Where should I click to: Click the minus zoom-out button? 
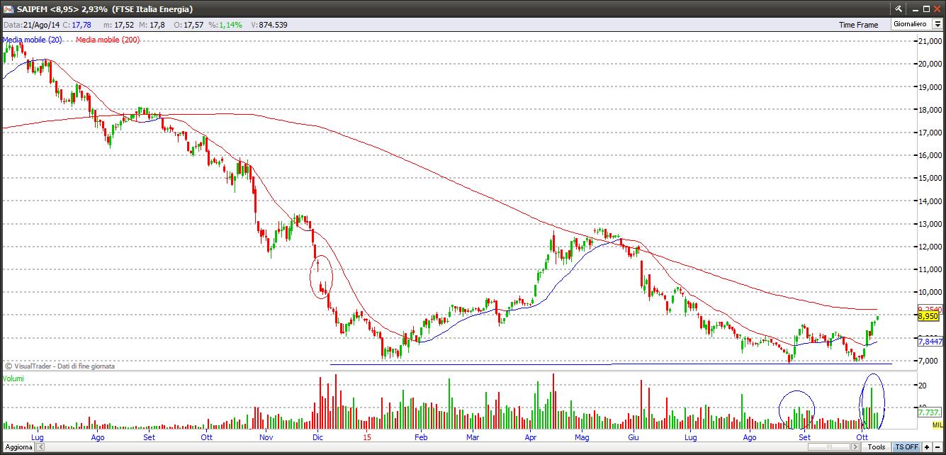point(938,447)
